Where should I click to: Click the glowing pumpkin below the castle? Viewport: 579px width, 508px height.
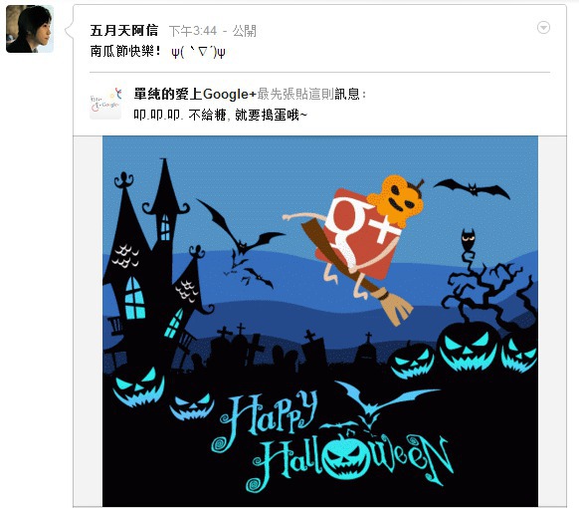pyautogui.click(x=139, y=386)
